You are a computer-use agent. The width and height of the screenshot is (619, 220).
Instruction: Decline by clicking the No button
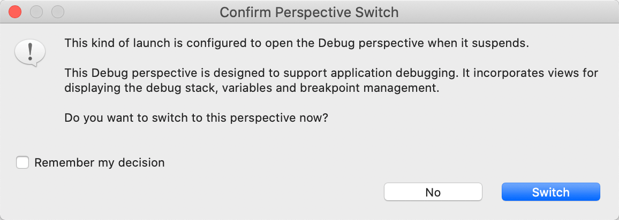tap(433, 192)
